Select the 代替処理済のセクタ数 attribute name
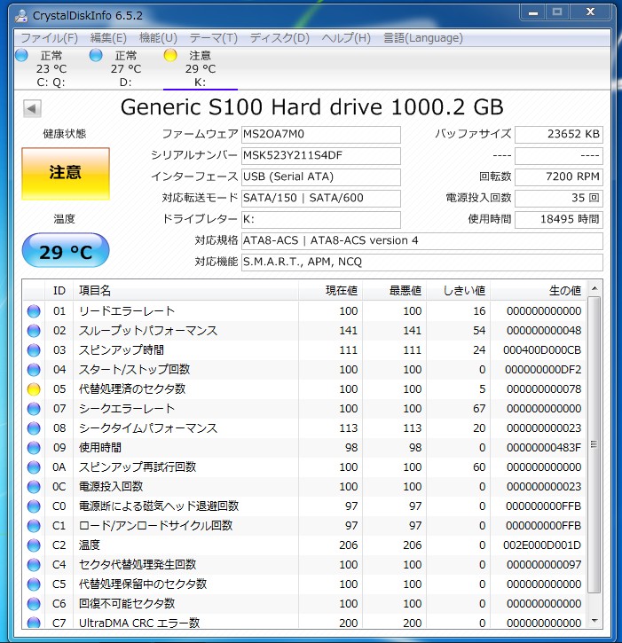 tap(132, 388)
